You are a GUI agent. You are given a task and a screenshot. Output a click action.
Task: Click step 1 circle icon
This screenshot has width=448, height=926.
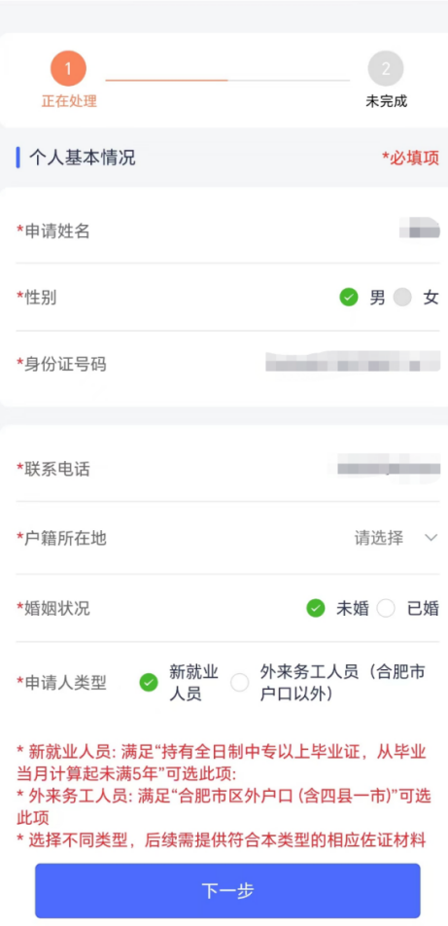point(68,68)
